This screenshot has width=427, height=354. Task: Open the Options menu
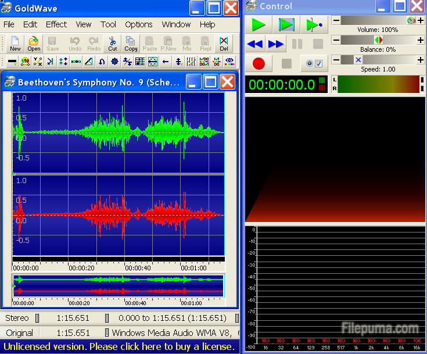click(139, 24)
